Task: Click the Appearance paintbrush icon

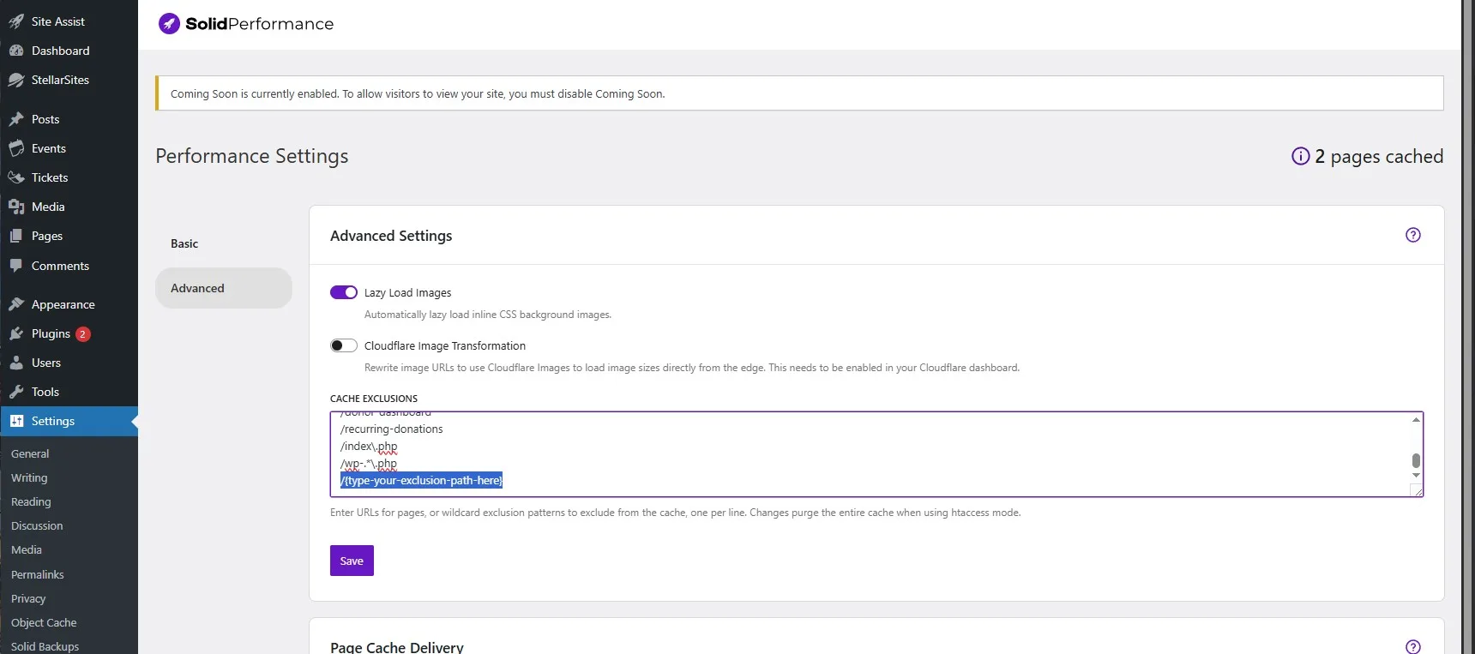Action: 16,304
